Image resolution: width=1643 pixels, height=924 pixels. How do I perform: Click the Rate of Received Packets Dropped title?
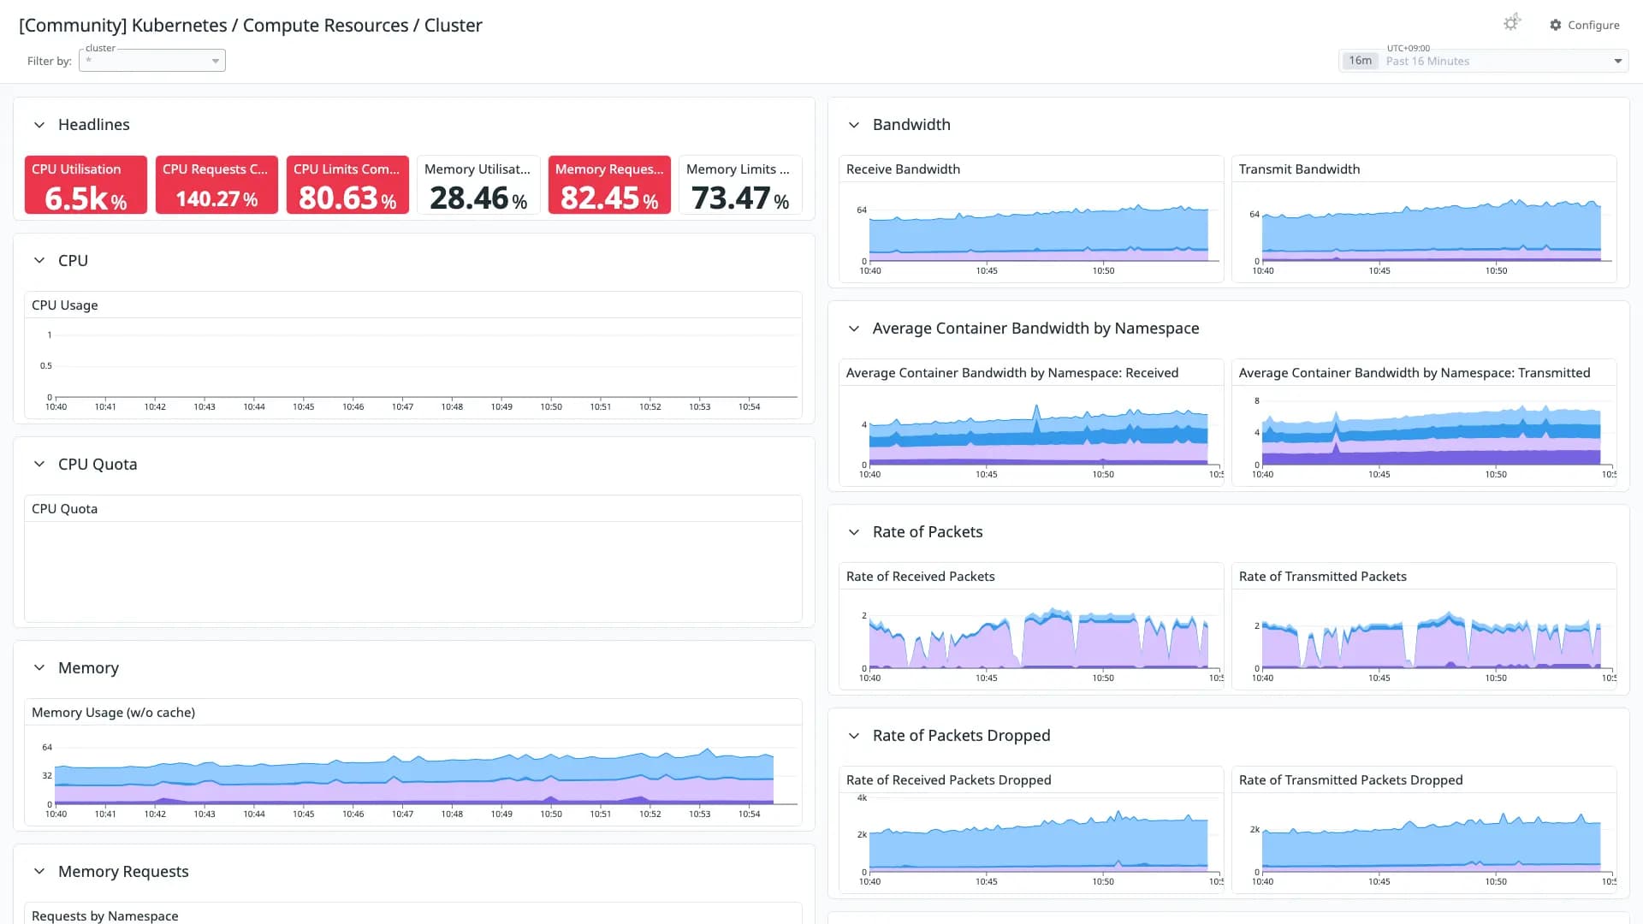pos(949,780)
